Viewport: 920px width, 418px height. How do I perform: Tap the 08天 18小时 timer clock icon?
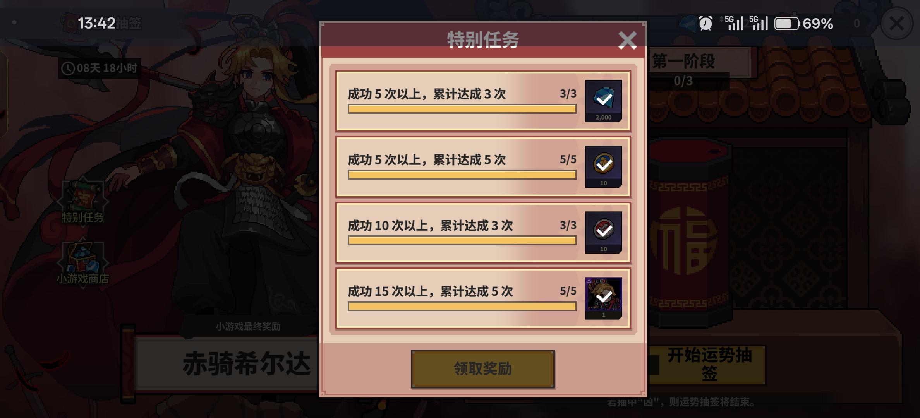click(68, 69)
